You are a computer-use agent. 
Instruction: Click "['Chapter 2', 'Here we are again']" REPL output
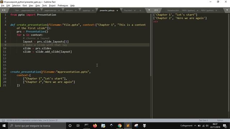click(180, 18)
